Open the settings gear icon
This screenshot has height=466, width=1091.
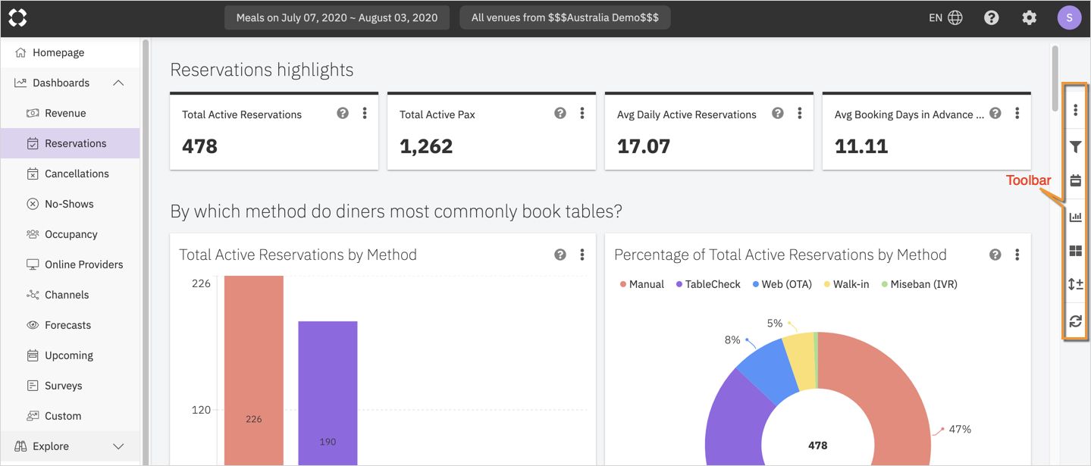[1029, 17]
